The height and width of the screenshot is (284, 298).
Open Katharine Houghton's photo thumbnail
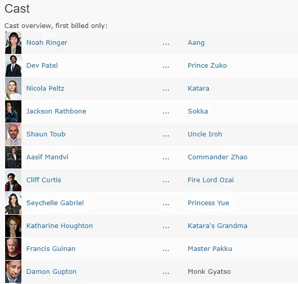13,226
